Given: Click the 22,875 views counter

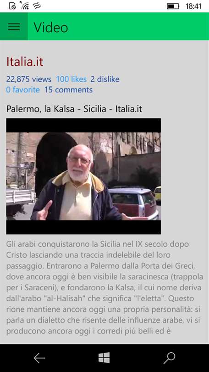Looking at the screenshot, I should pos(28,79).
